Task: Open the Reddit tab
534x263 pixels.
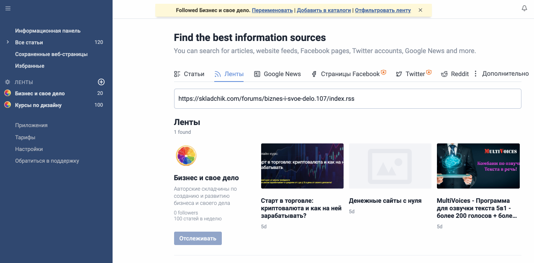Action: click(455, 74)
